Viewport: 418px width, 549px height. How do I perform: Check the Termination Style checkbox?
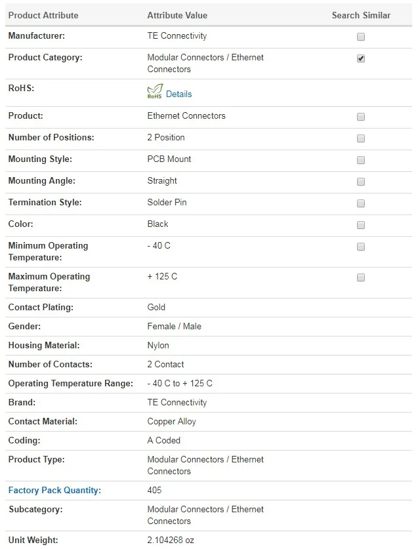361,203
